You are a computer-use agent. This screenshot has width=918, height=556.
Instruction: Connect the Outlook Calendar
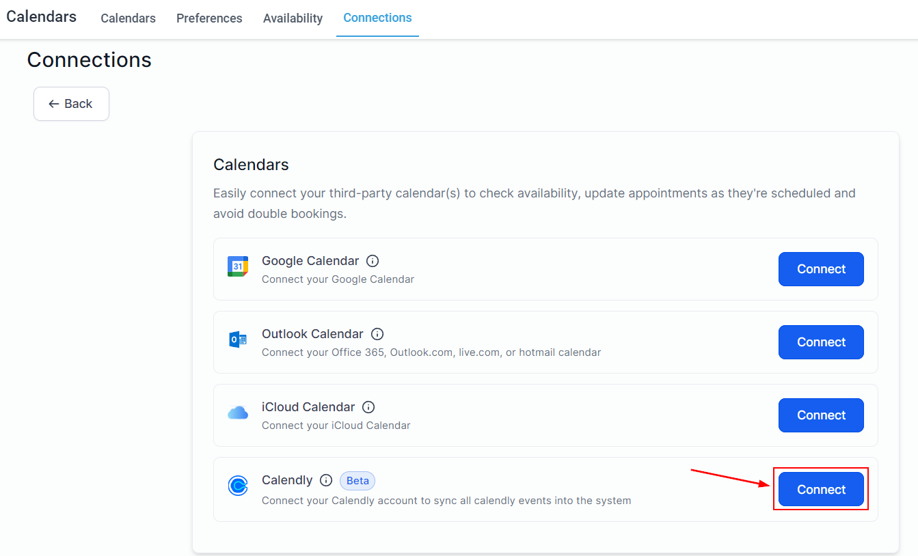click(821, 342)
